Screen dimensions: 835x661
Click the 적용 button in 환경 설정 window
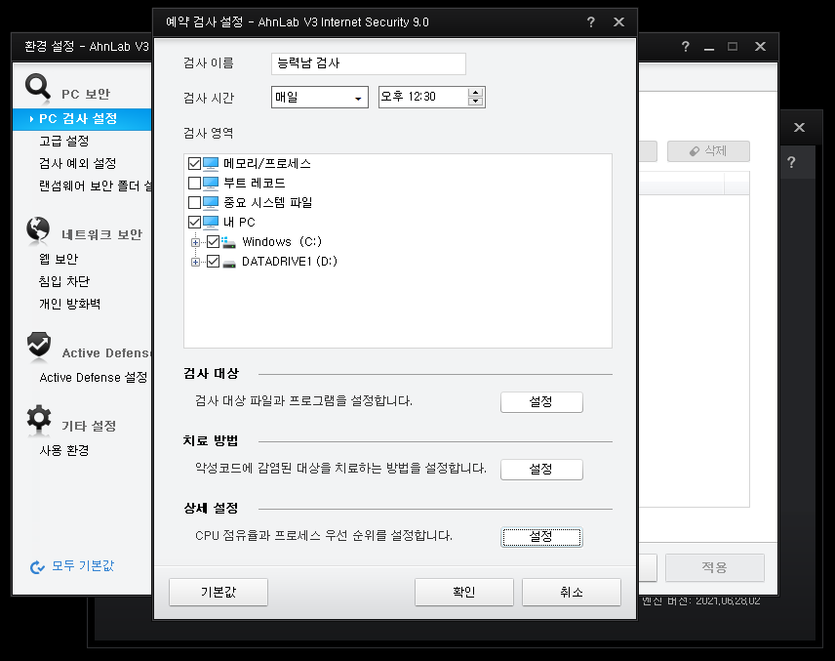(715, 567)
